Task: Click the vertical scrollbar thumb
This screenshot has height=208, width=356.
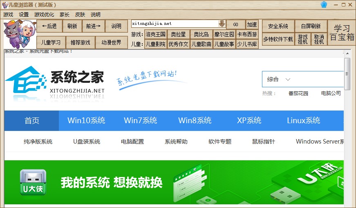Action: click(x=347, y=74)
